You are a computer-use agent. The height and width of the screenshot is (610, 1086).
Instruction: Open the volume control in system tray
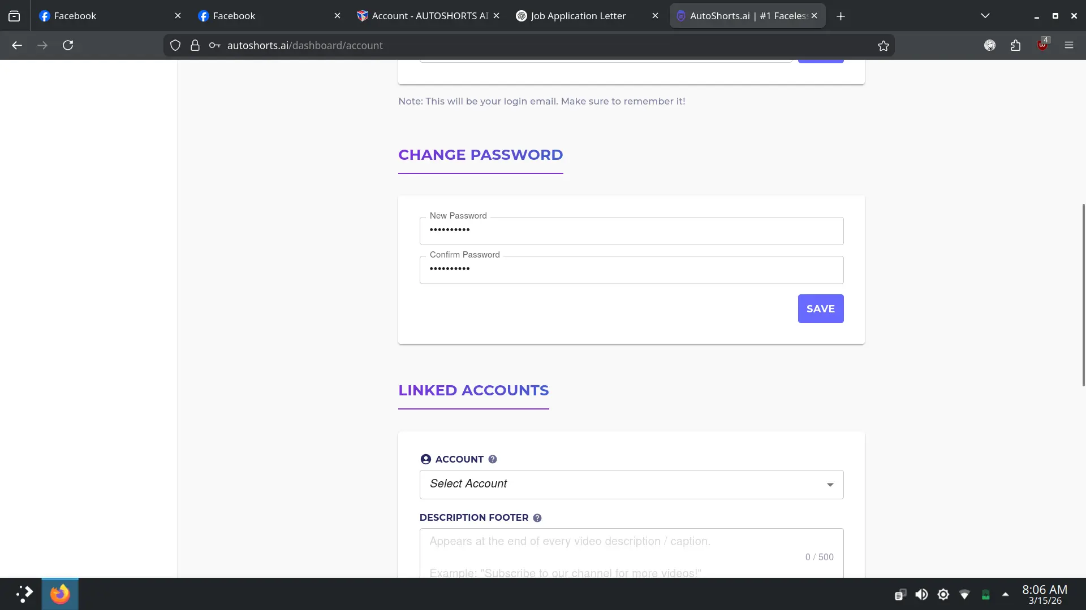921,594
